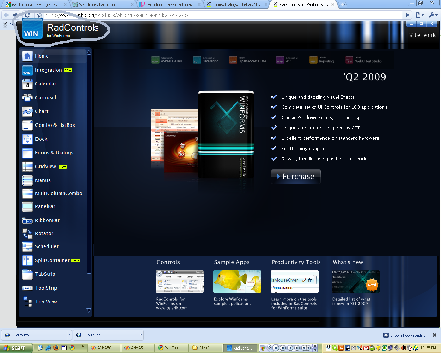The image size is (441, 353).
Task: Open the Sample Apps fish thumbnail
Action: (237, 282)
